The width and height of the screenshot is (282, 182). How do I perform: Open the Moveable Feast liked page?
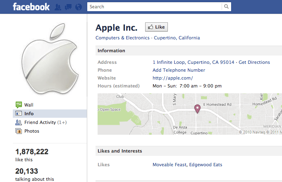(170, 165)
